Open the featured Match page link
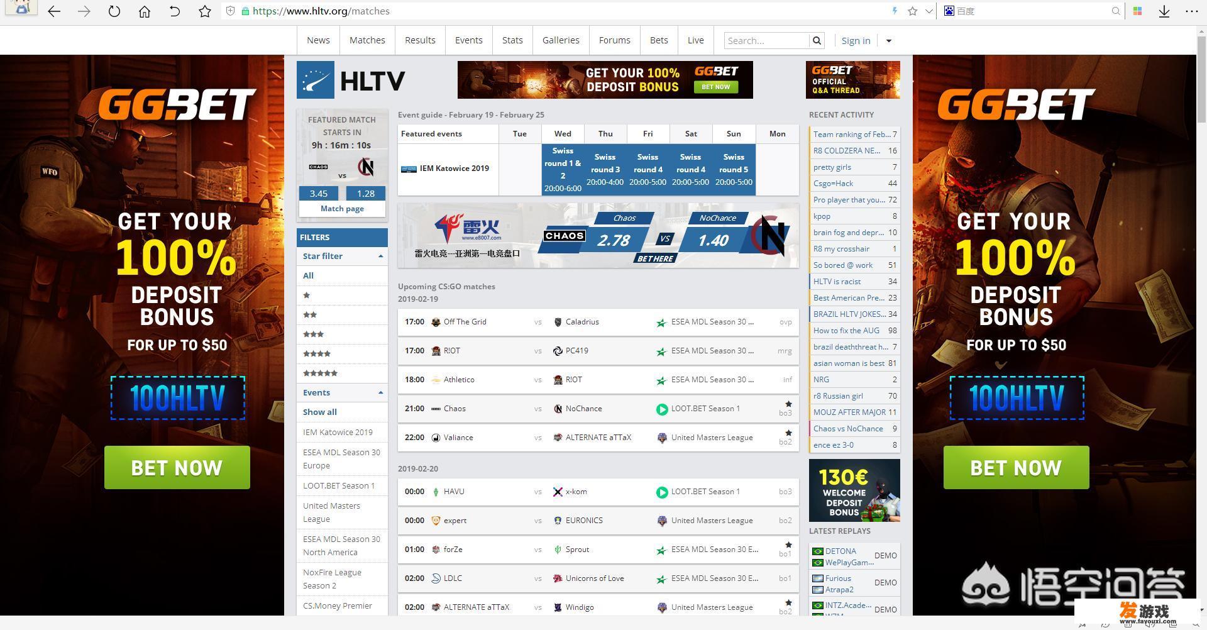 pos(342,209)
